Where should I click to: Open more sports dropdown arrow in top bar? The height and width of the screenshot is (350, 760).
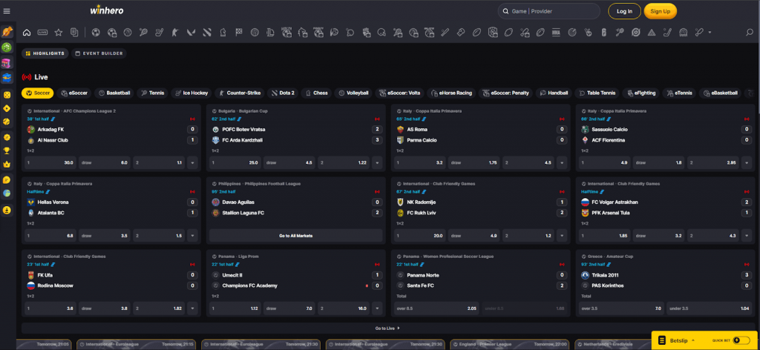click(x=710, y=33)
